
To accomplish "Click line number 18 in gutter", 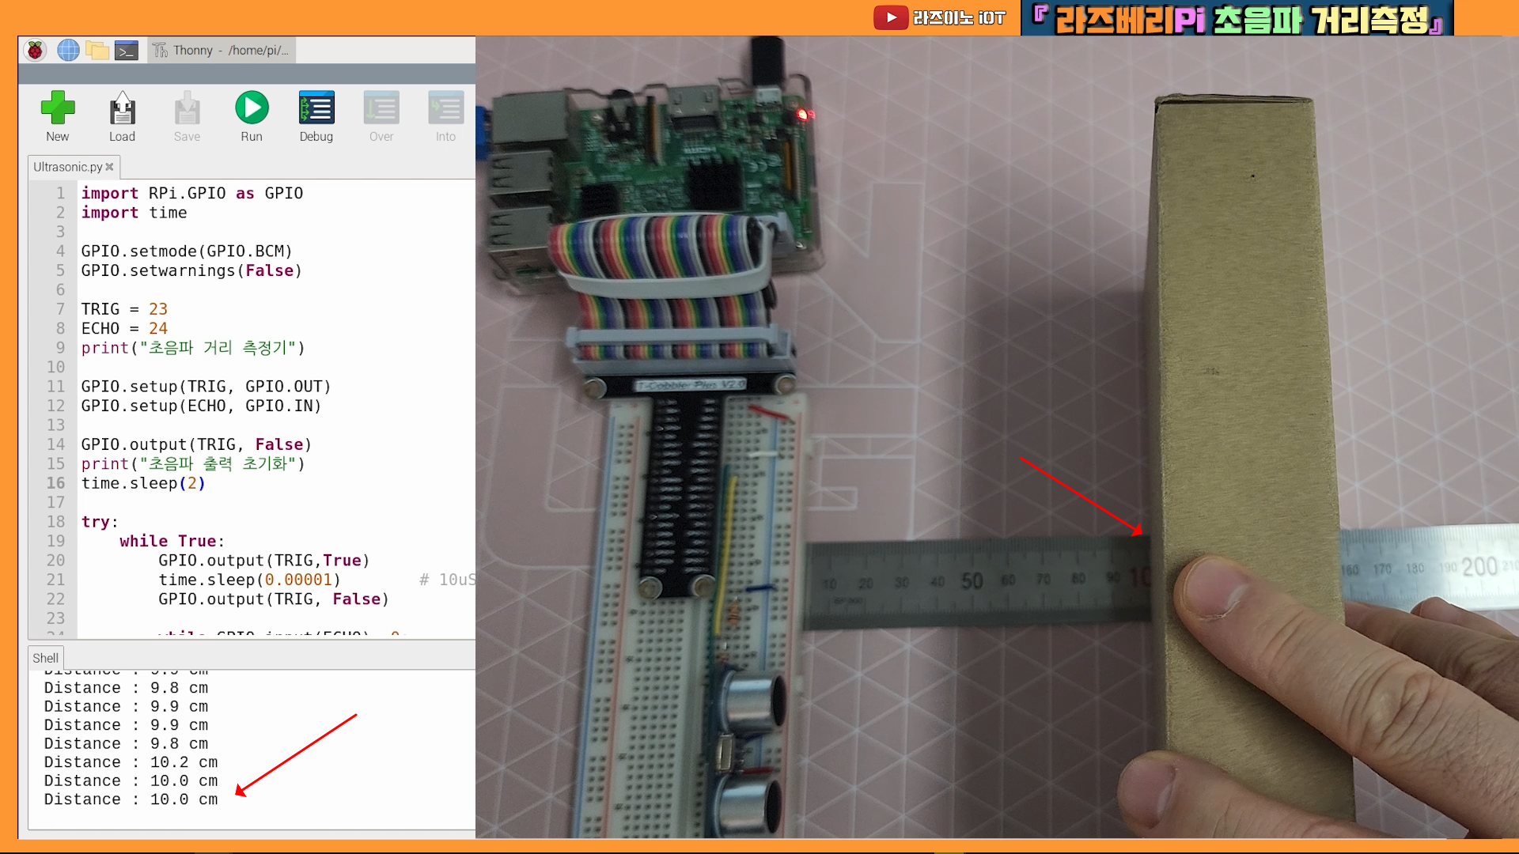I will (55, 522).
